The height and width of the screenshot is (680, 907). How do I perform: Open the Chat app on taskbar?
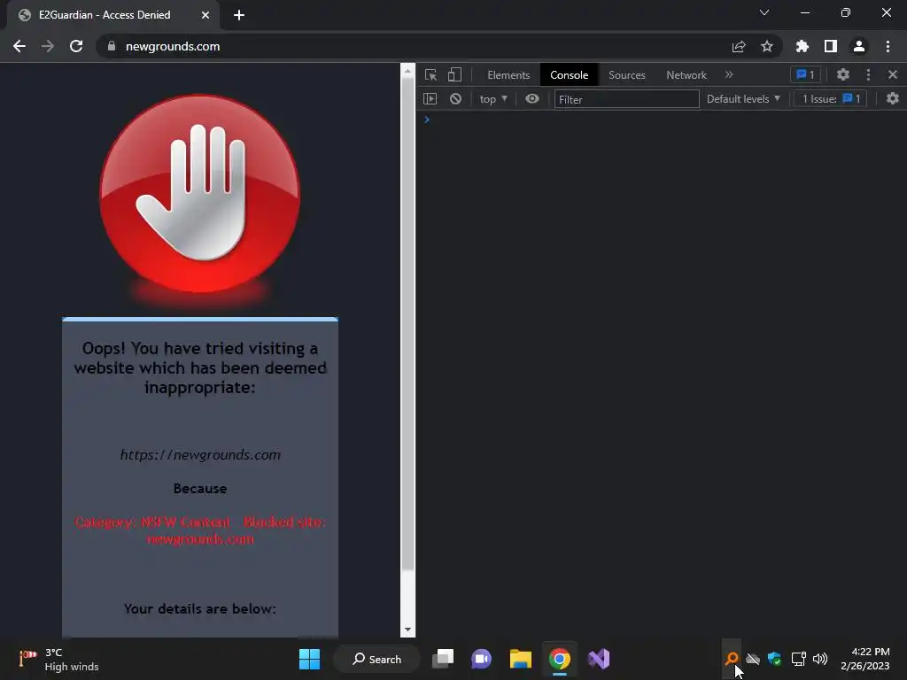[481, 659]
